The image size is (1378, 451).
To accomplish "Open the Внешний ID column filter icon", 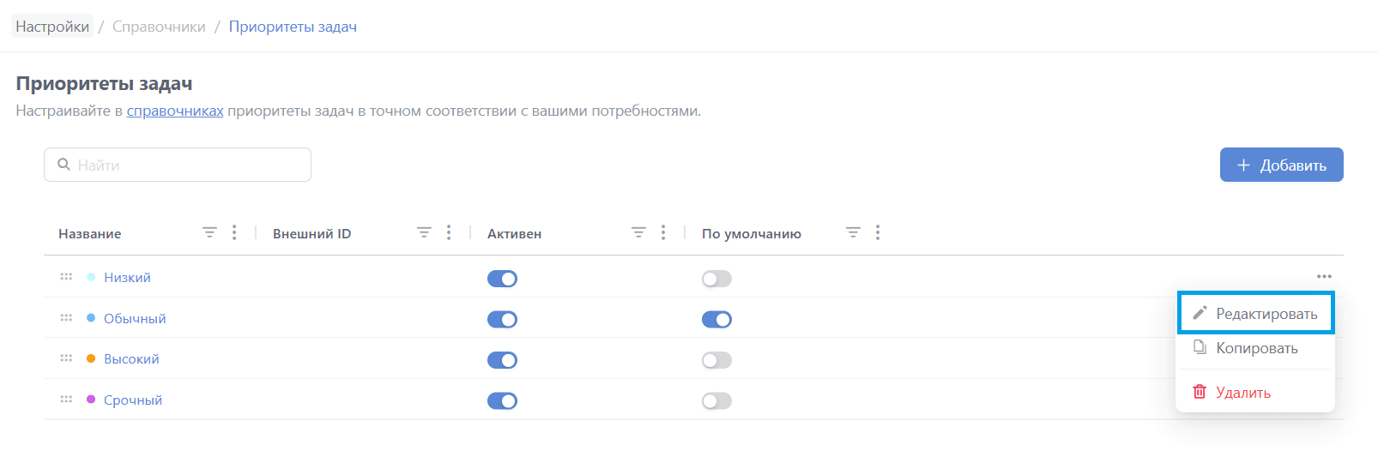I will click(x=424, y=233).
